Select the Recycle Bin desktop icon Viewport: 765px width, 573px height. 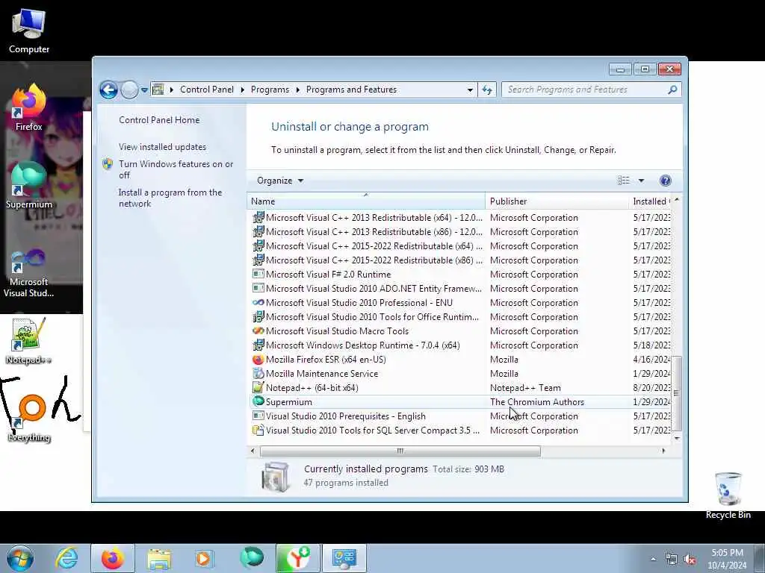728,495
